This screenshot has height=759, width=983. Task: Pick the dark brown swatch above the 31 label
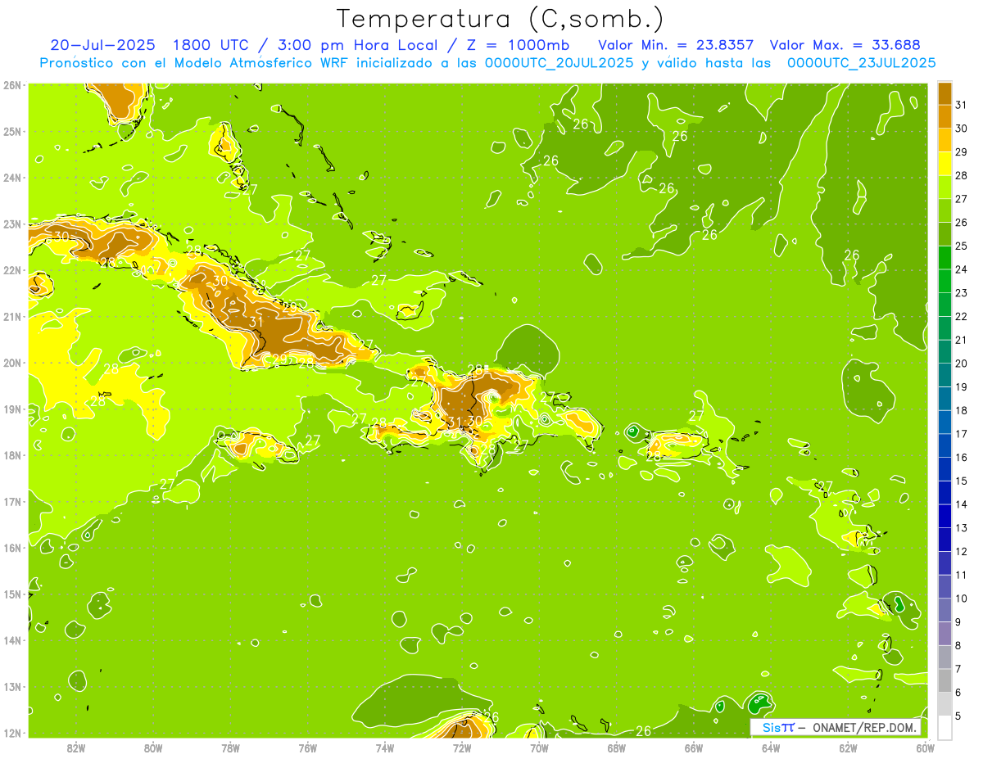click(x=944, y=93)
